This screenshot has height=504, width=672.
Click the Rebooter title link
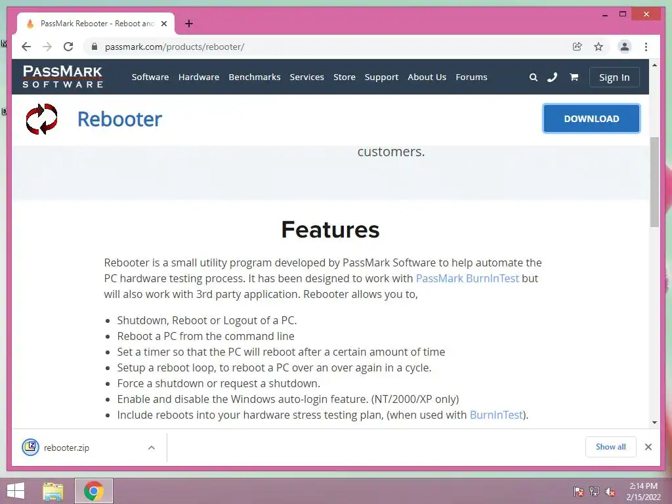119,119
